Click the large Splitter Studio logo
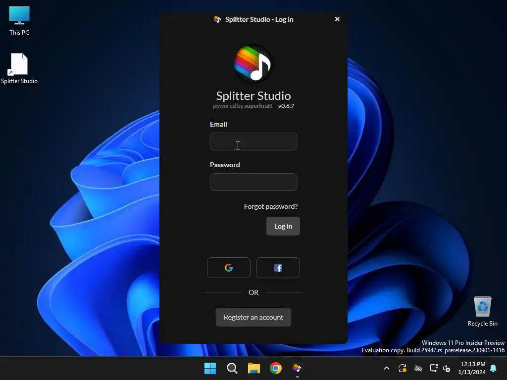 click(x=253, y=63)
